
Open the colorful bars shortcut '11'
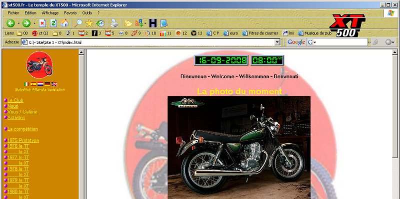[x=165, y=33]
